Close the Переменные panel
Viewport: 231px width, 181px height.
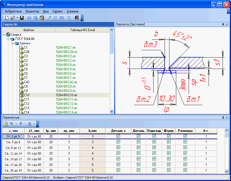(227, 118)
